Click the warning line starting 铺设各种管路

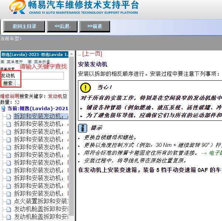[154, 108]
